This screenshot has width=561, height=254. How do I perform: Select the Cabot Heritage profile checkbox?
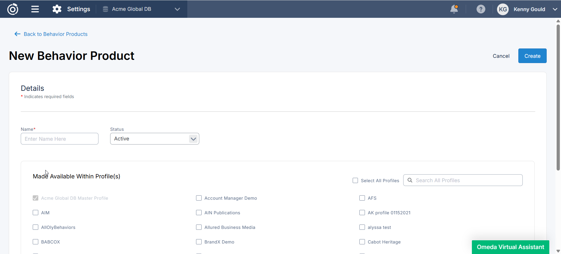pyautogui.click(x=362, y=242)
